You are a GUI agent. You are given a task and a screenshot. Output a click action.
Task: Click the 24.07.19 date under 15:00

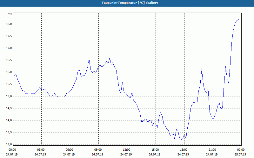(x=155, y=154)
